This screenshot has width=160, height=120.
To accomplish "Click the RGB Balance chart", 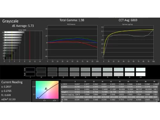I will pos(72,43).
